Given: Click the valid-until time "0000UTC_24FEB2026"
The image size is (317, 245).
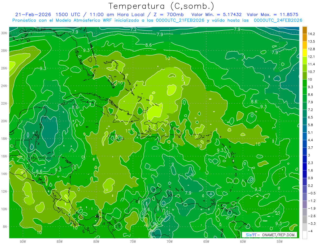Looking at the screenshot, I should [x=278, y=20].
